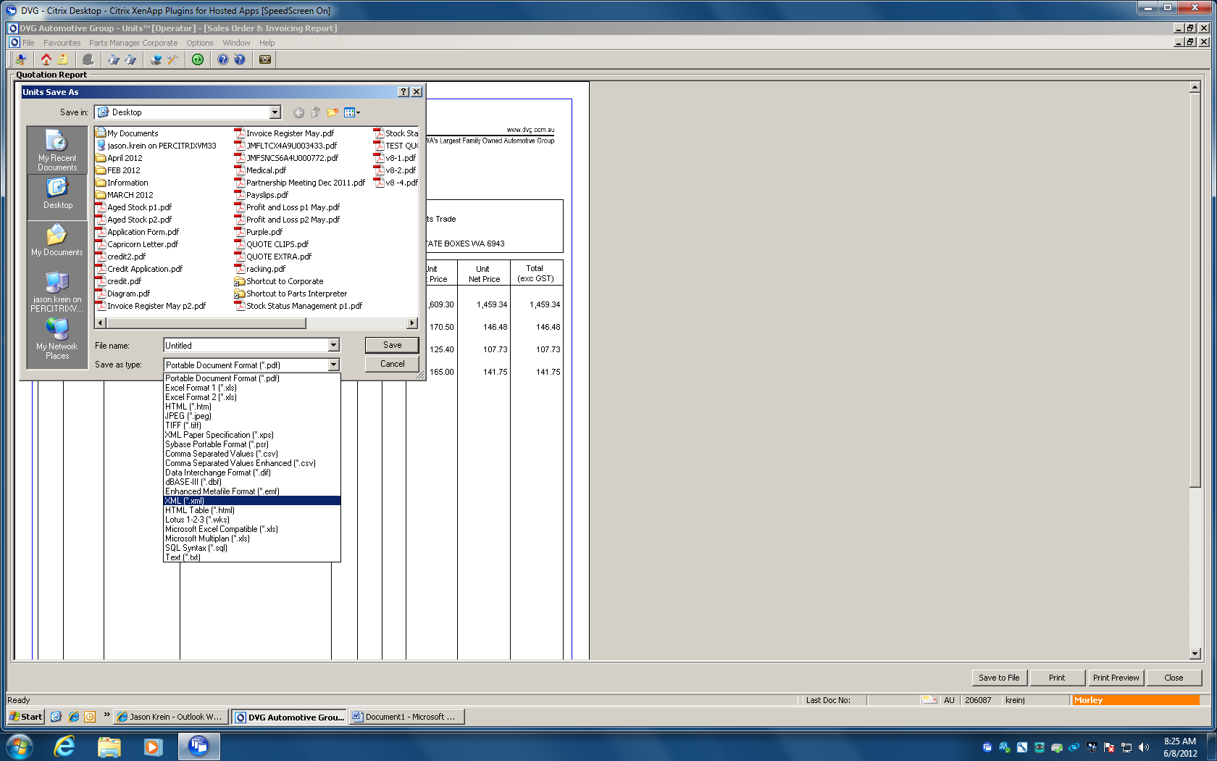1217x761 pixels.
Task: Click the hammer and wrench tools icon
Action: click(x=172, y=59)
